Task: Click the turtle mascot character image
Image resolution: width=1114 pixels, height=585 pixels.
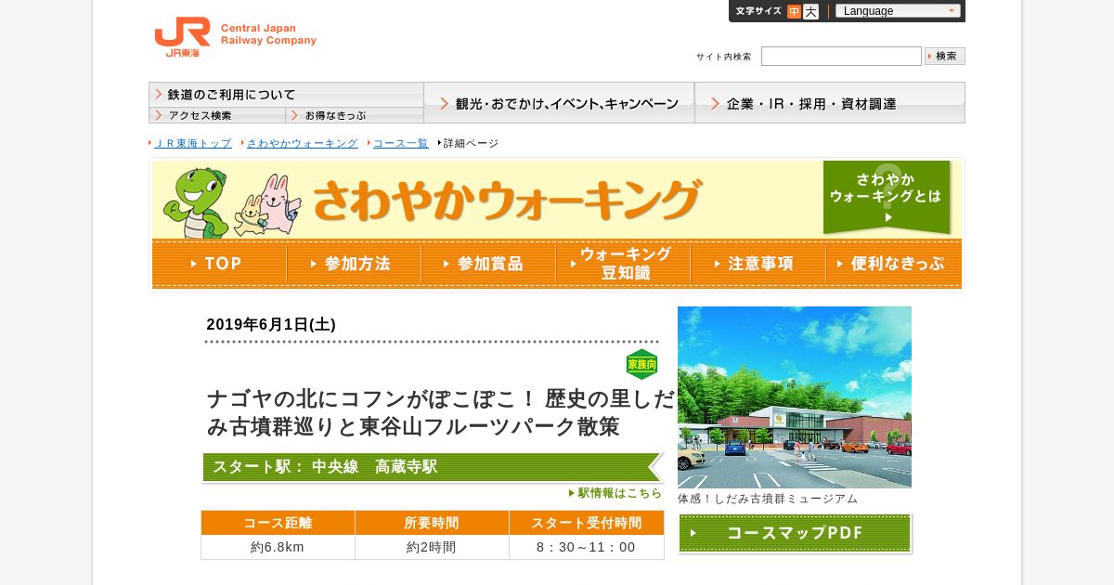Action: click(x=196, y=202)
